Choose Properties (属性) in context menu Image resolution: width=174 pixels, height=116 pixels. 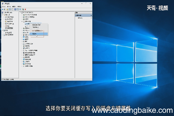tap(39, 34)
